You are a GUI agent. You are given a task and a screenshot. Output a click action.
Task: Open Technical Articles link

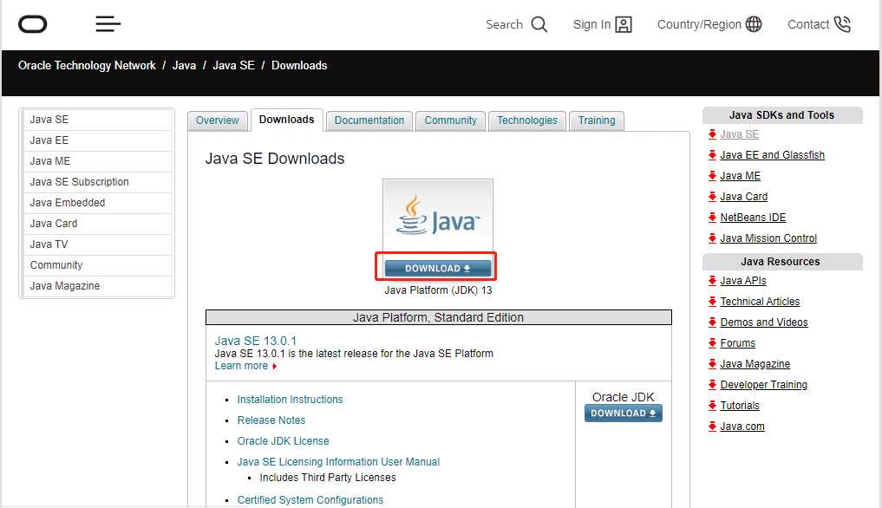(x=760, y=301)
